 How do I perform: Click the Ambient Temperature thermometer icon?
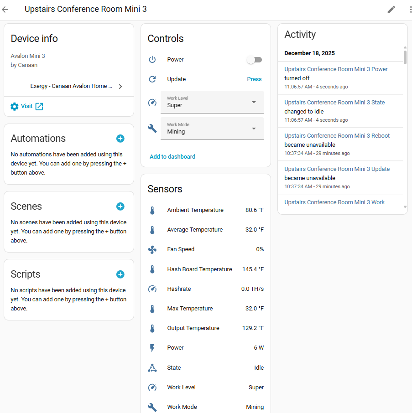(x=152, y=210)
